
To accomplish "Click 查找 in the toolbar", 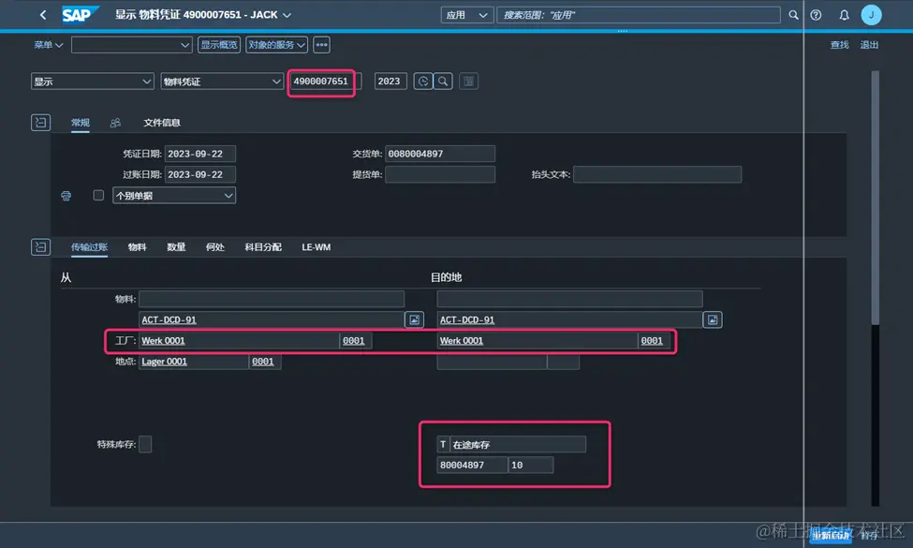I will (839, 45).
